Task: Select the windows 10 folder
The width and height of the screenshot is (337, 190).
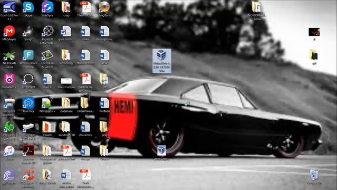Action: point(66,129)
